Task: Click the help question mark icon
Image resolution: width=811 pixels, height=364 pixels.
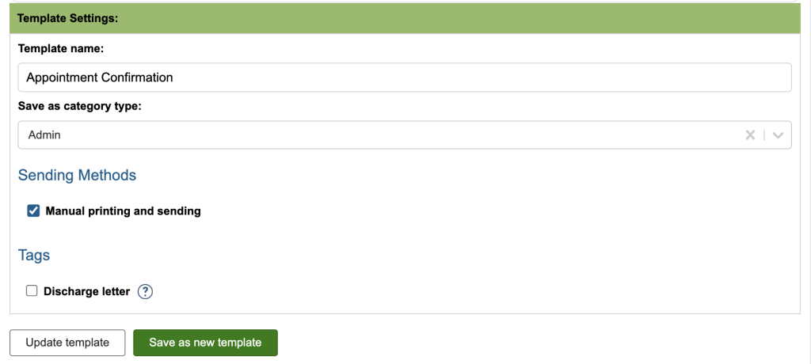Action: 145,291
